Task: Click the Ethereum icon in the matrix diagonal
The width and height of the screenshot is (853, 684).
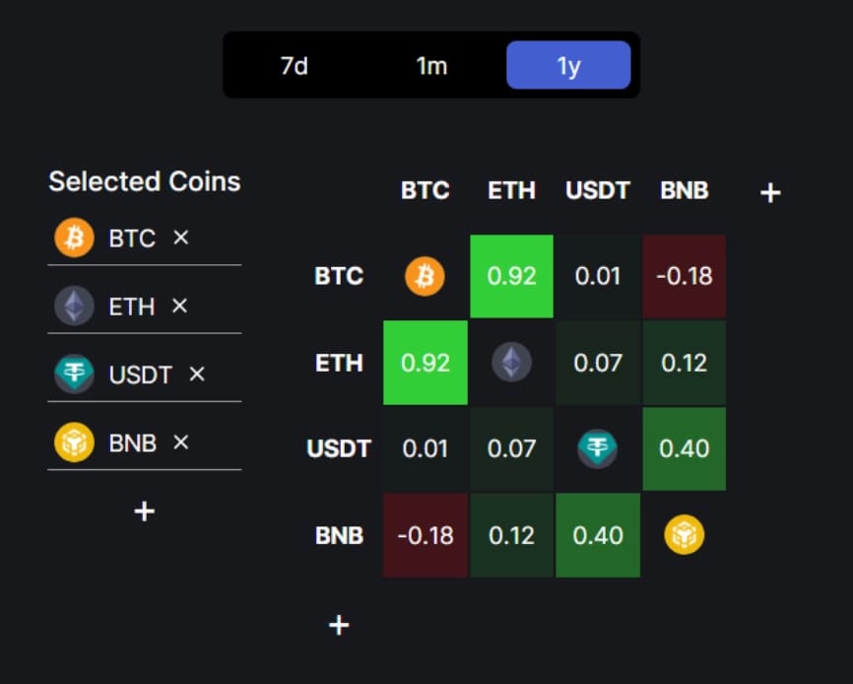Action: point(511,363)
